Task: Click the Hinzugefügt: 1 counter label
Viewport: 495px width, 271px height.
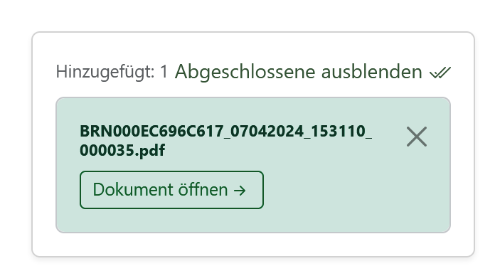Action: [112, 72]
